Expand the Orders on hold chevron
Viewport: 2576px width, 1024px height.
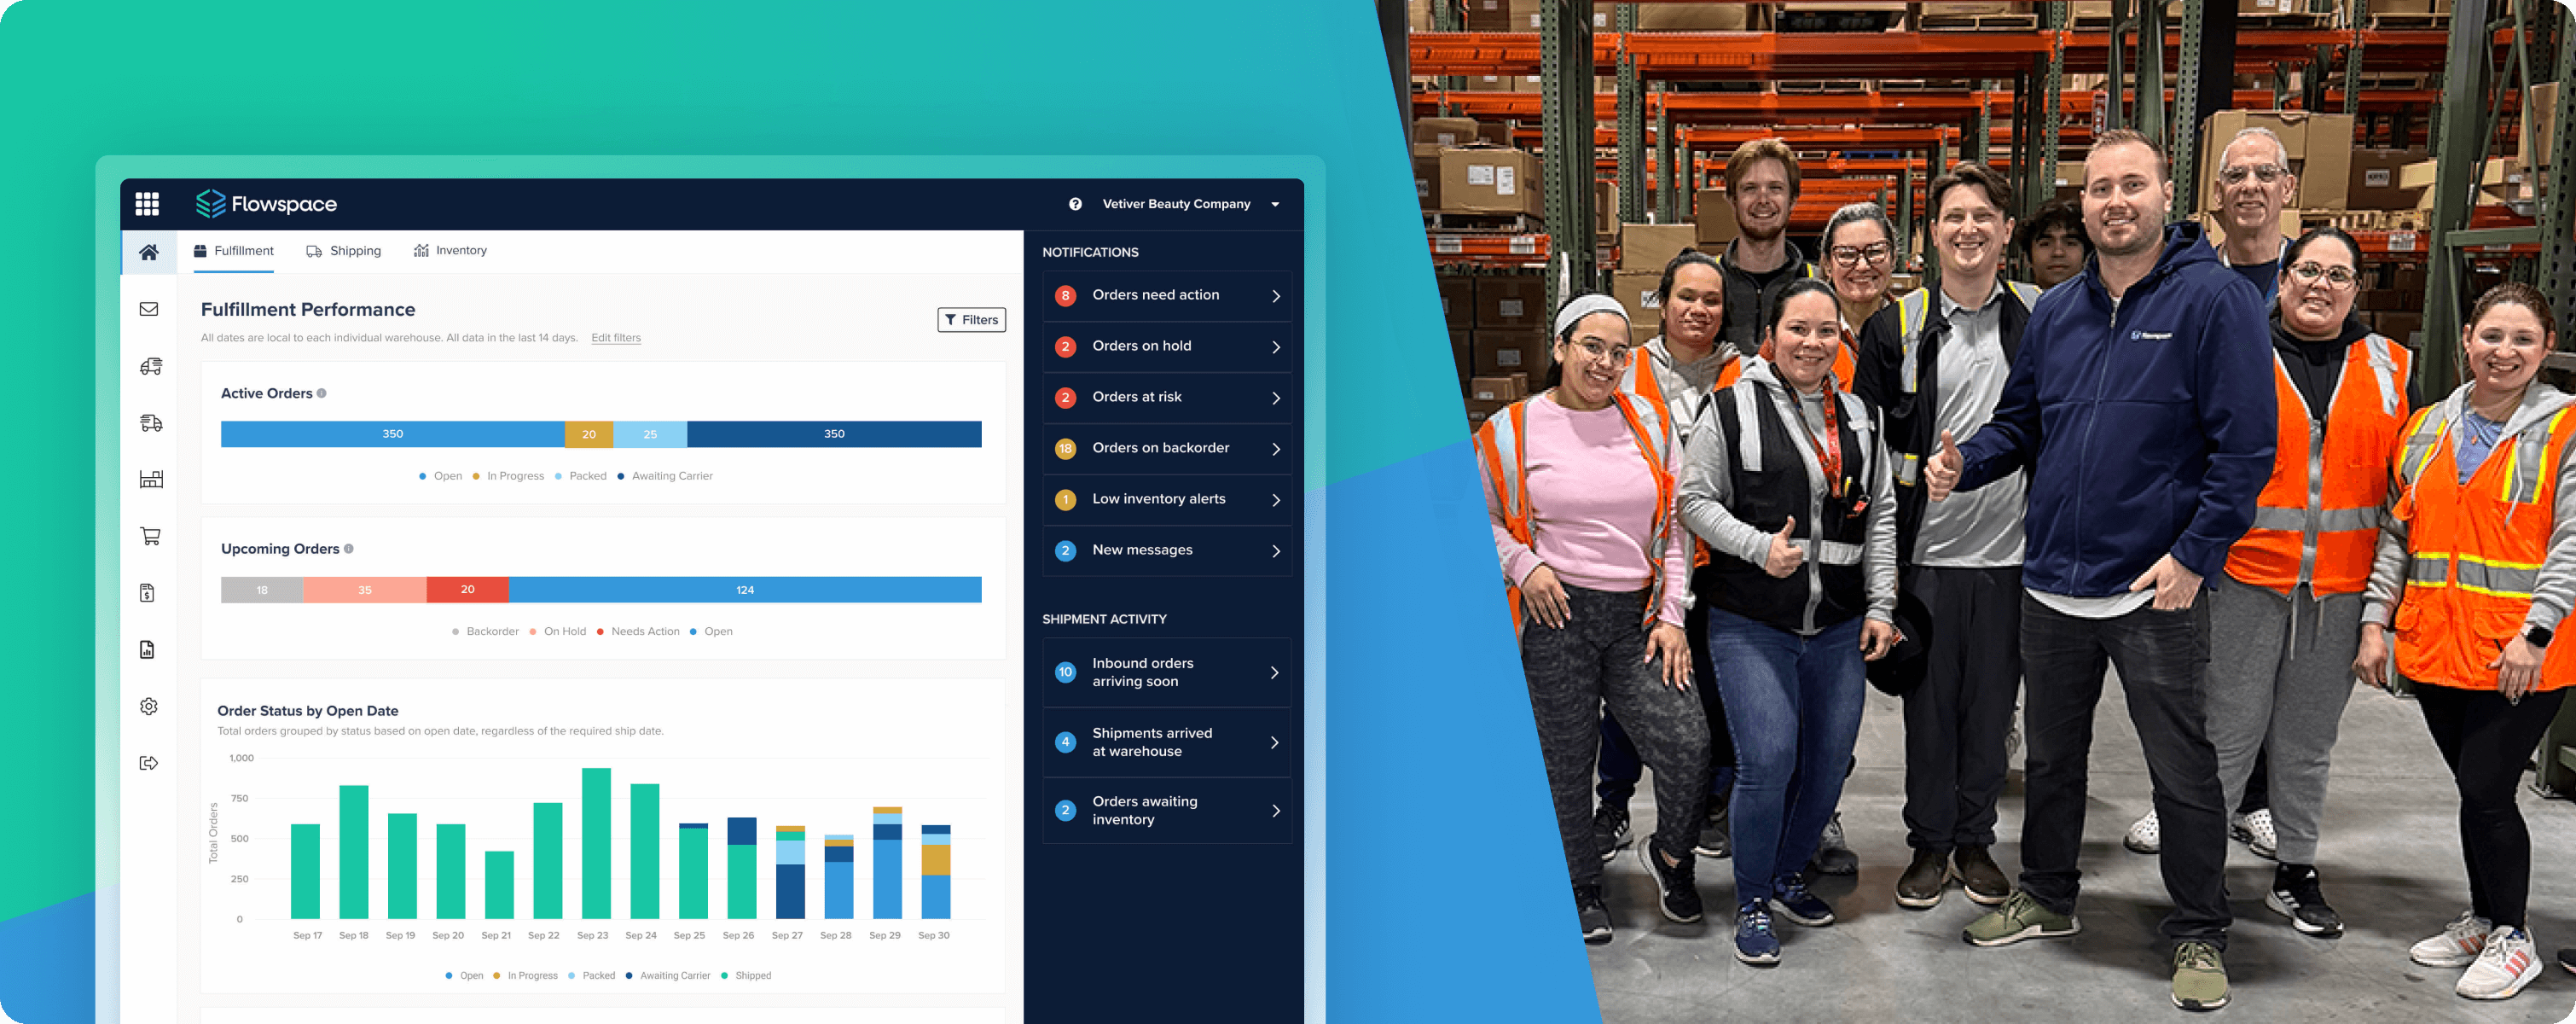click(1276, 347)
